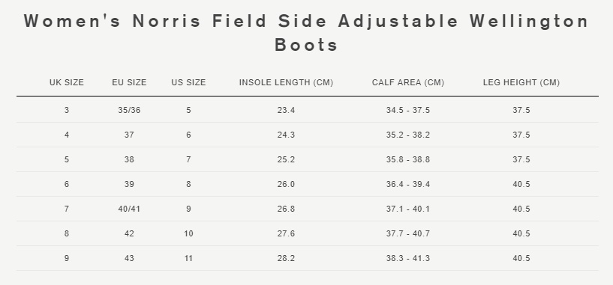Click calf area 38.3 - 41.3 cell

click(x=408, y=259)
